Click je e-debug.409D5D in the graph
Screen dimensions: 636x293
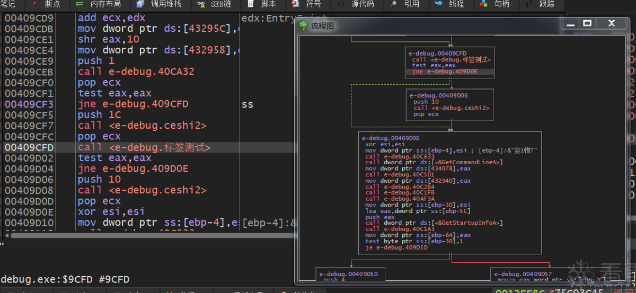point(396,247)
